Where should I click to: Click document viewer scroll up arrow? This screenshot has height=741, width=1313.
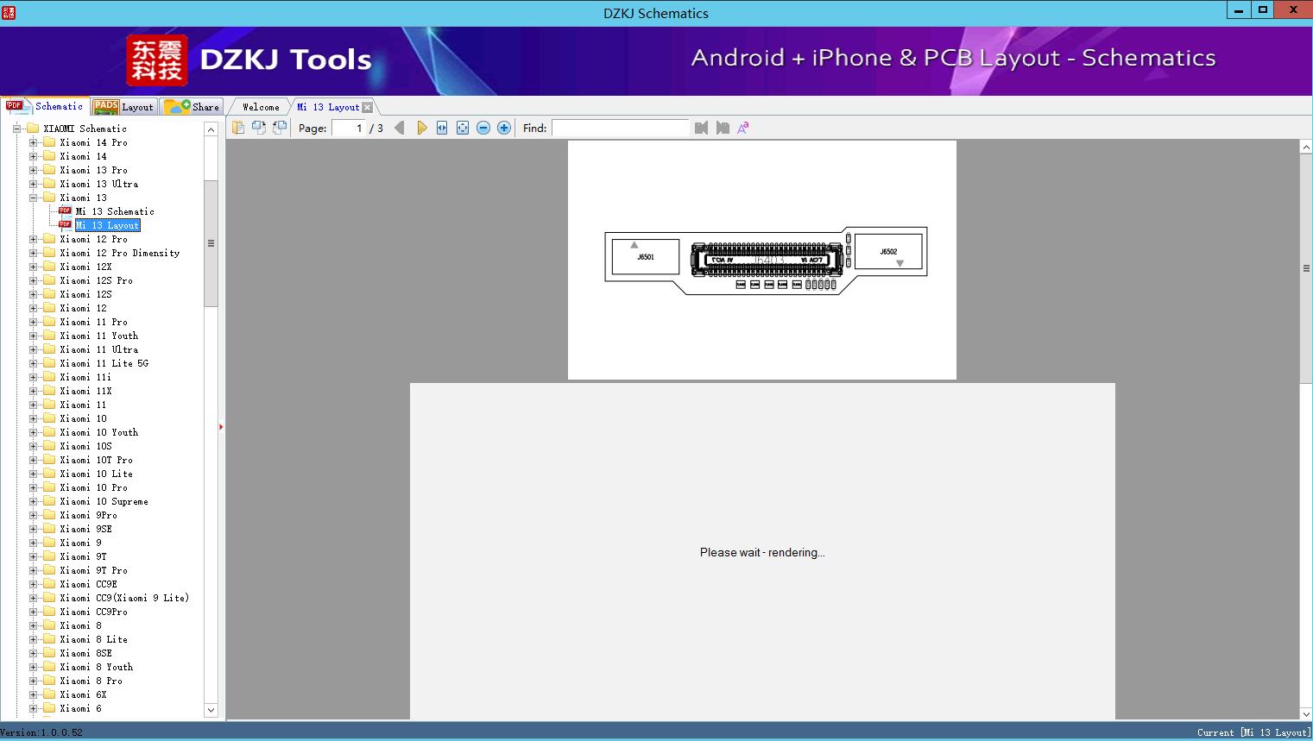[x=1306, y=148]
